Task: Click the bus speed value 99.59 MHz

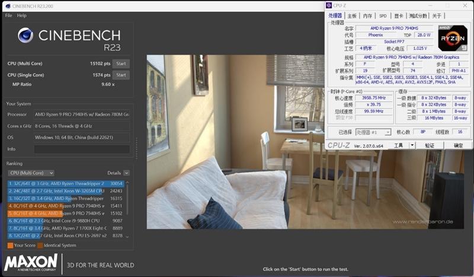Action: pos(374,111)
